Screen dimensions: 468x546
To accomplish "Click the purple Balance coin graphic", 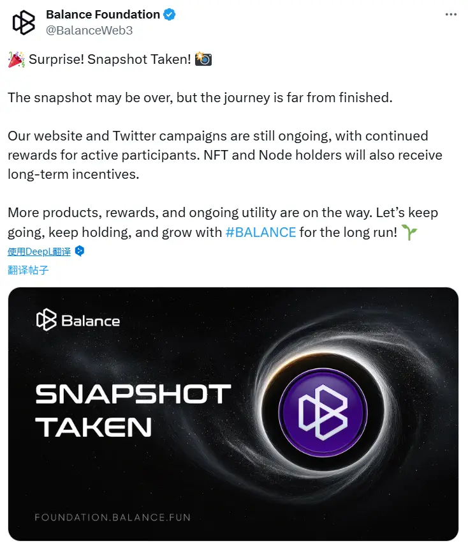I will point(322,412).
